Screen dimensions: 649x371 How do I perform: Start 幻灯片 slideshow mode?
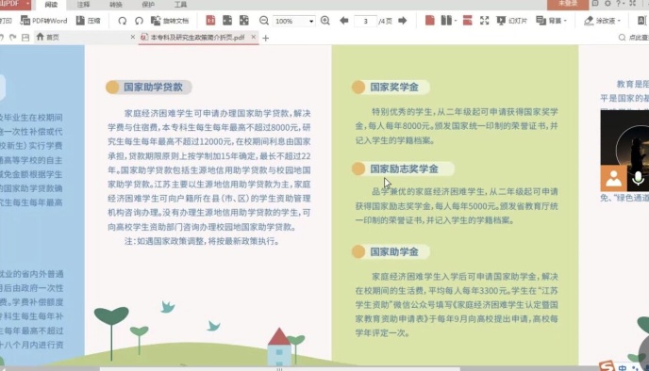512,20
